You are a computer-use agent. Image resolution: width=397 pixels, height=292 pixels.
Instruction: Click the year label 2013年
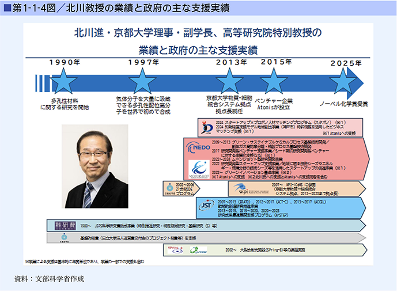[x=231, y=62]
